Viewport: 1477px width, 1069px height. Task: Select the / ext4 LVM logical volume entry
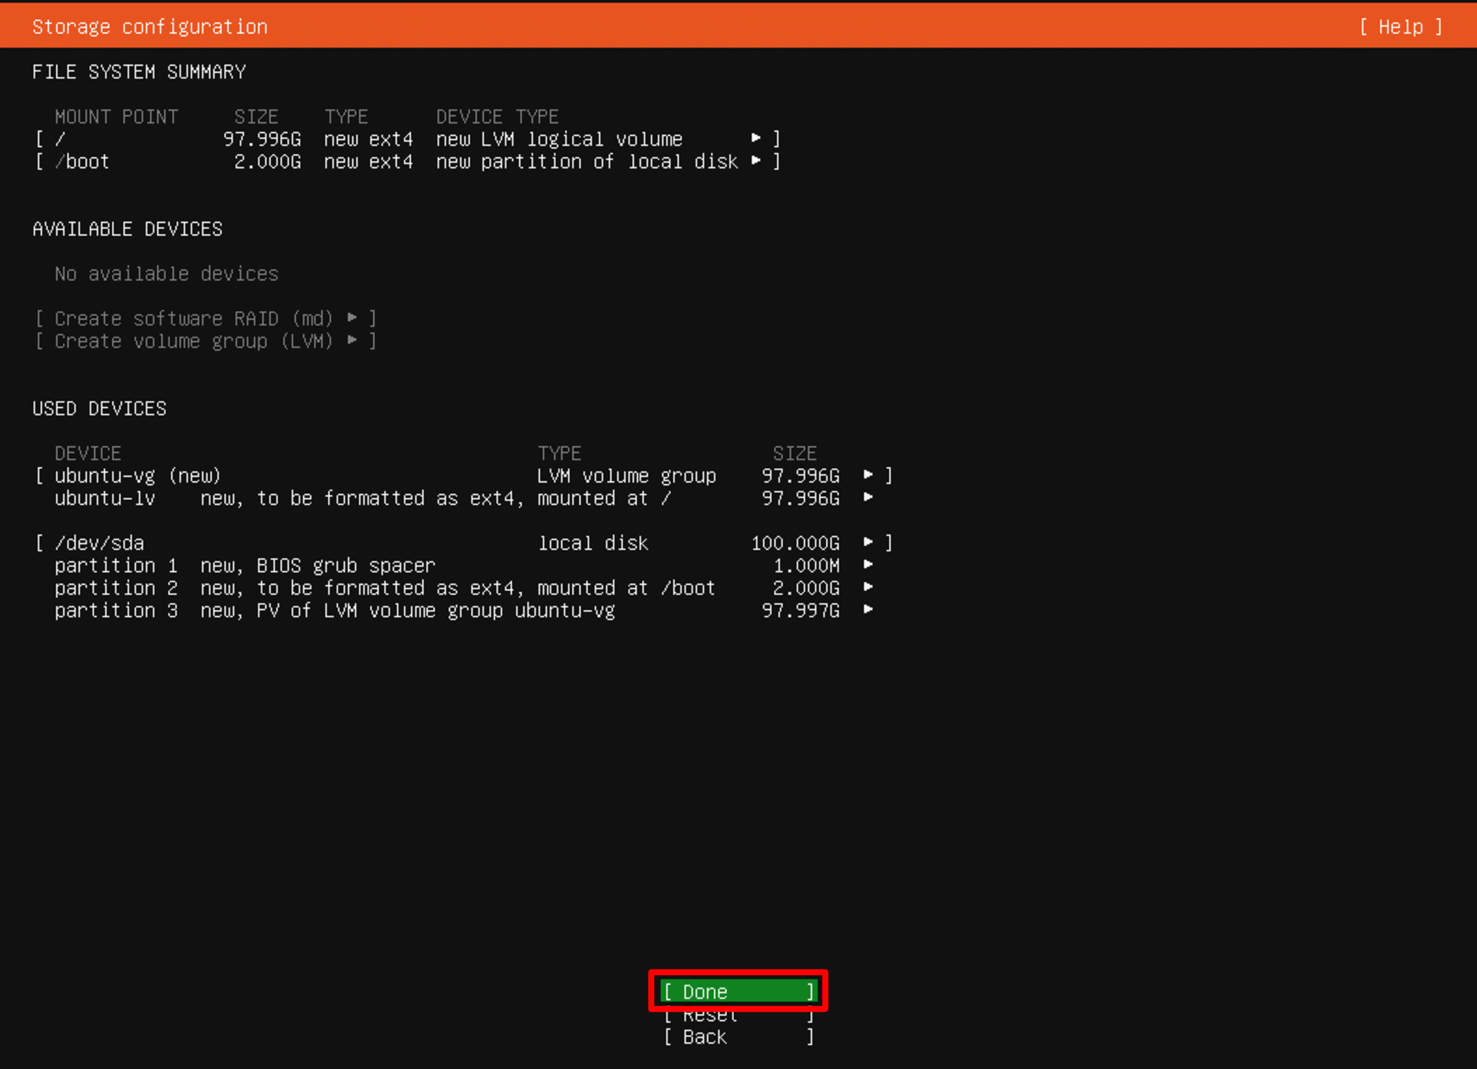tap(408, 139)
